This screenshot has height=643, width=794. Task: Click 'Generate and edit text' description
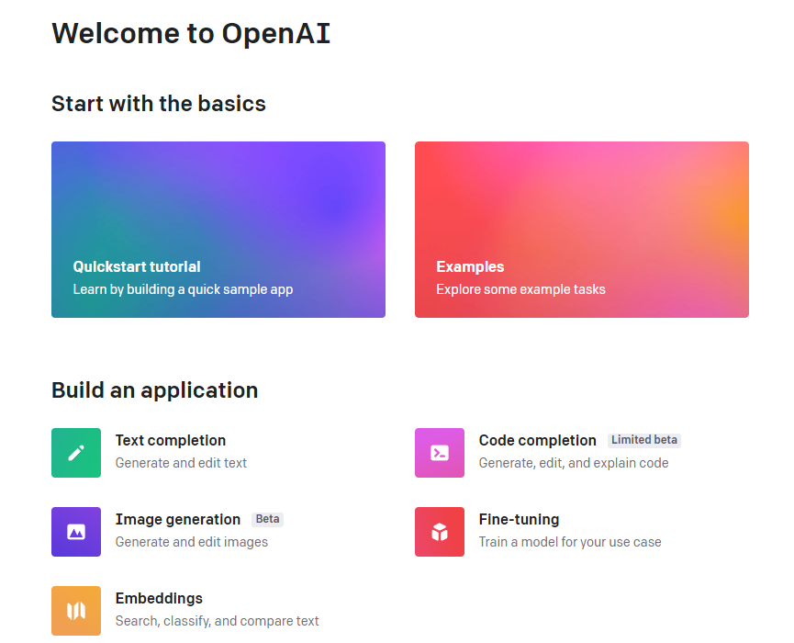pyautogui.click(x=181, y=463)
